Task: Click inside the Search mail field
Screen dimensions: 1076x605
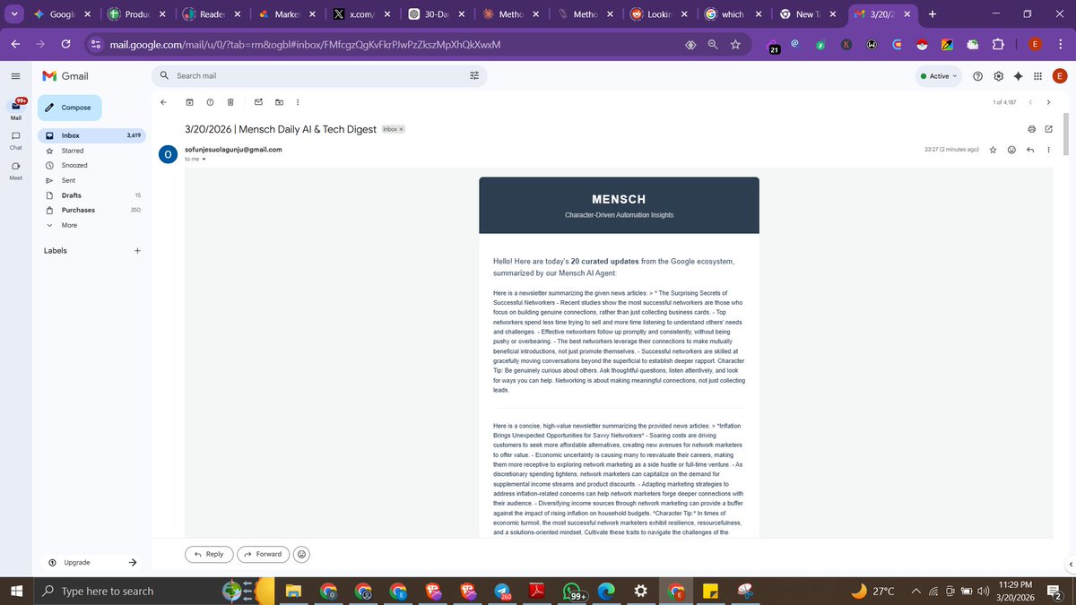Action: [x=269, y=76]
